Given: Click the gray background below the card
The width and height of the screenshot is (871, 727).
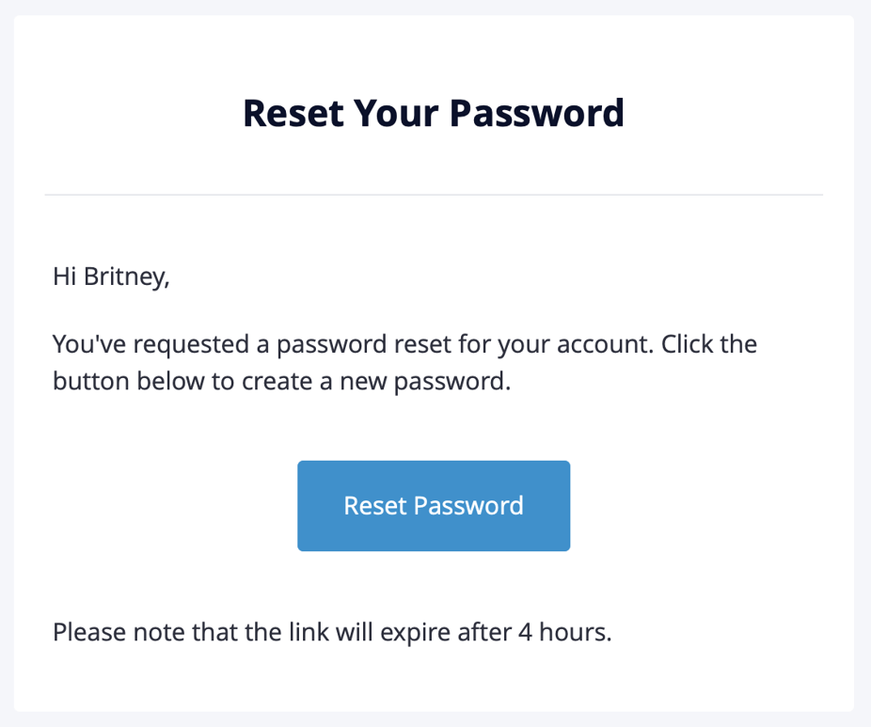Looking at the screenshot, I should pyautogui.click(x=435, y=718).
